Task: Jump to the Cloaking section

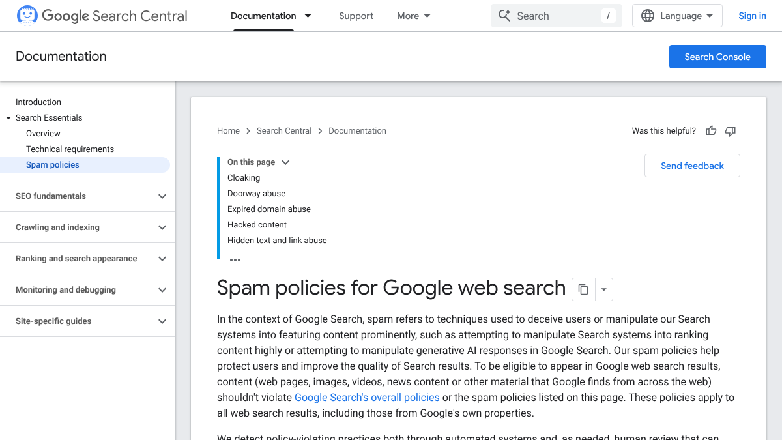Action: pyautogui.click(x=244, y=178)
